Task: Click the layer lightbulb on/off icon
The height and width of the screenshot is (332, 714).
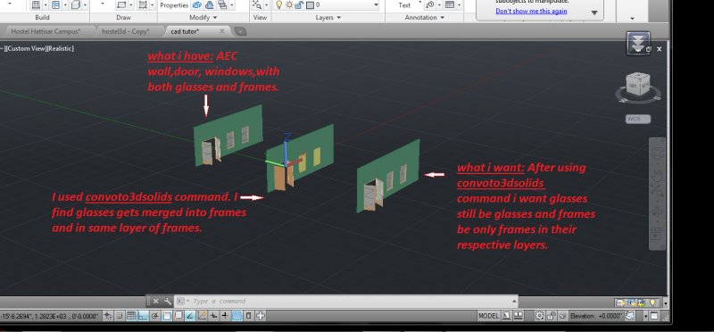Action: click(279, 5)
